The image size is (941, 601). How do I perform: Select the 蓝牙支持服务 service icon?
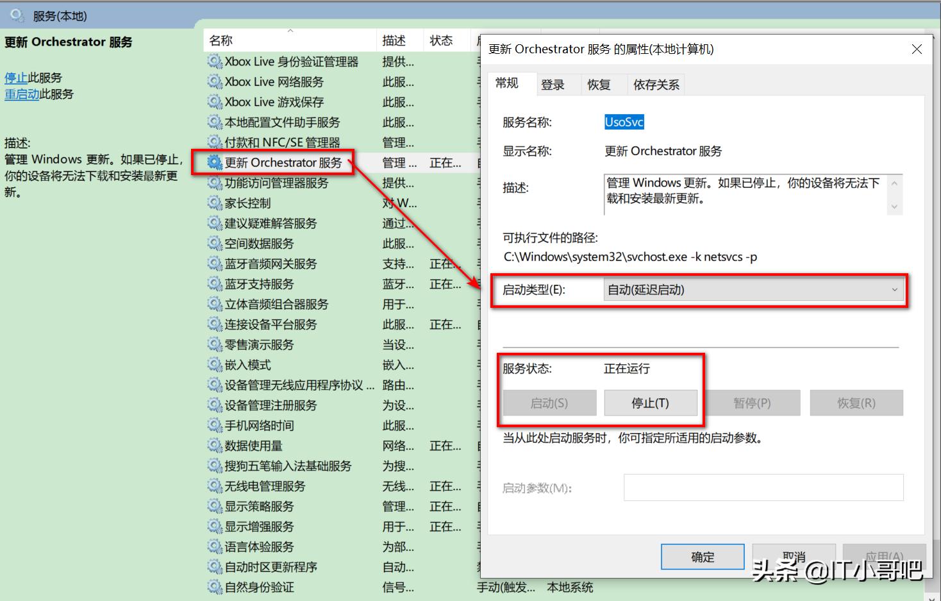pos(215,284)
